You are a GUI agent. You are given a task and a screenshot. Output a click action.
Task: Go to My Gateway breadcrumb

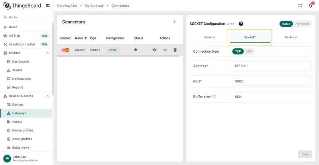point(94,6)
